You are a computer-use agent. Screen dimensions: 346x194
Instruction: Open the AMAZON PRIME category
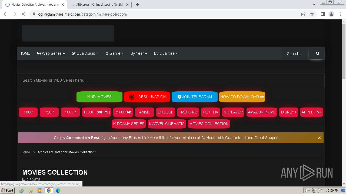pyautogui.click(x=262, y=112)
